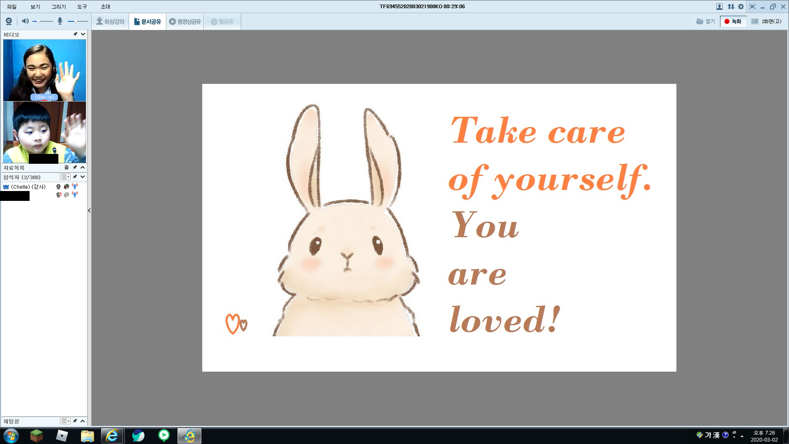Screen dimensions: 789x444
Task: Click the network transfer arrows icon
Action: (x=731, y=7)
